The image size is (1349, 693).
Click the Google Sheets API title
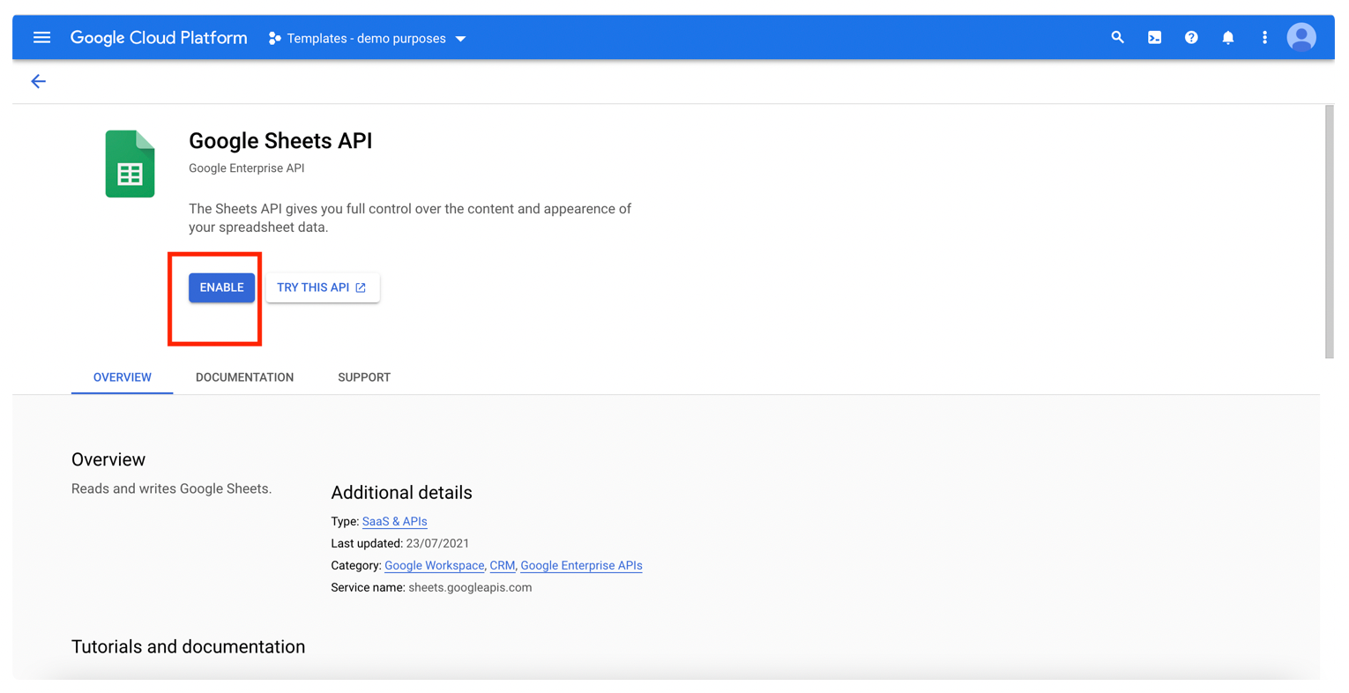point(280,141)
